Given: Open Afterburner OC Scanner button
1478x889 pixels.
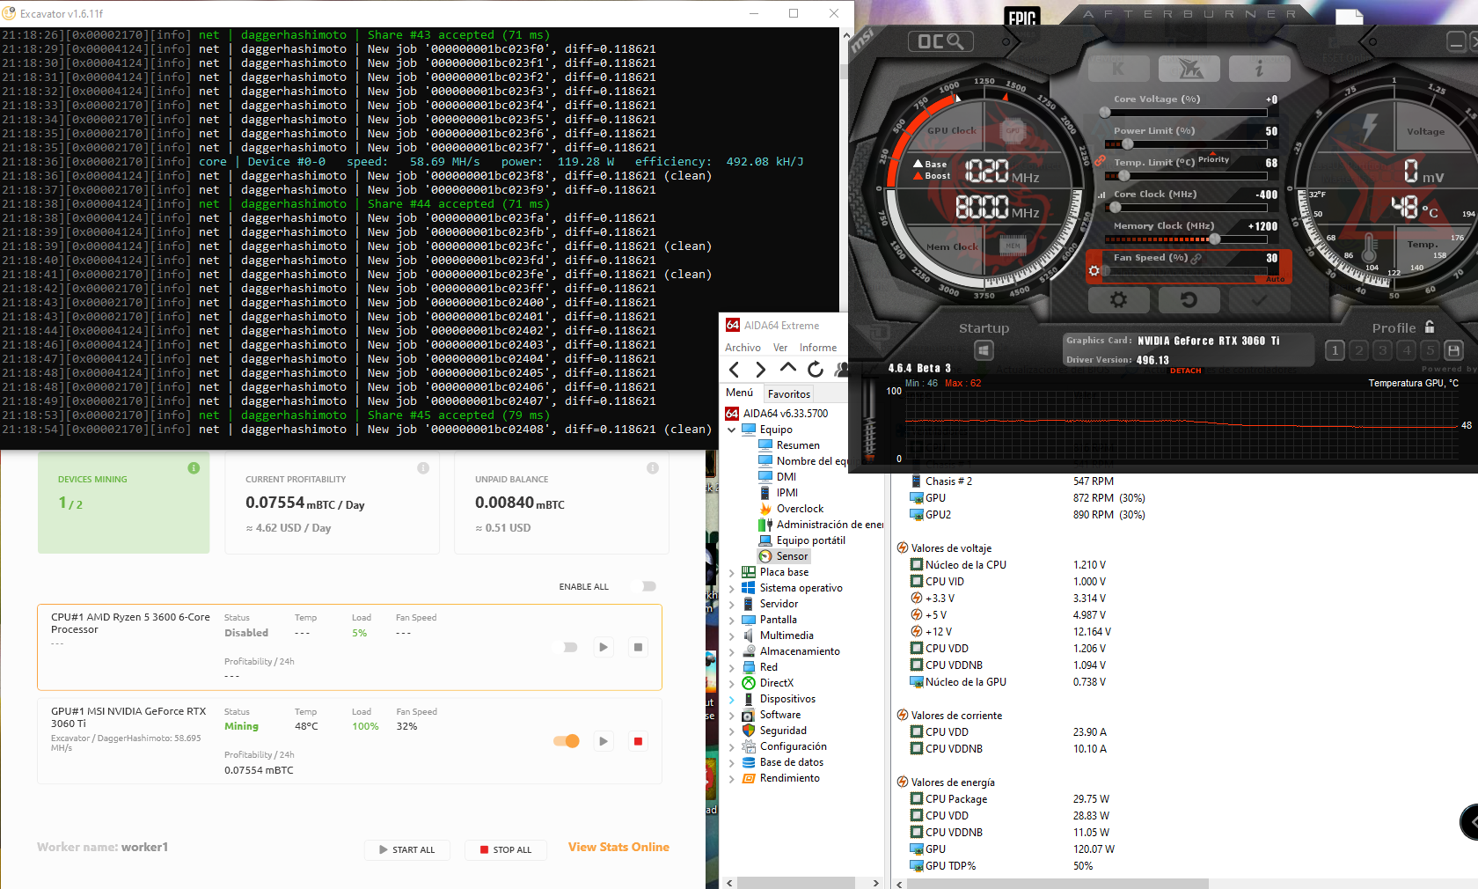Looking at the screenshot, I should [x=940, y=41].
